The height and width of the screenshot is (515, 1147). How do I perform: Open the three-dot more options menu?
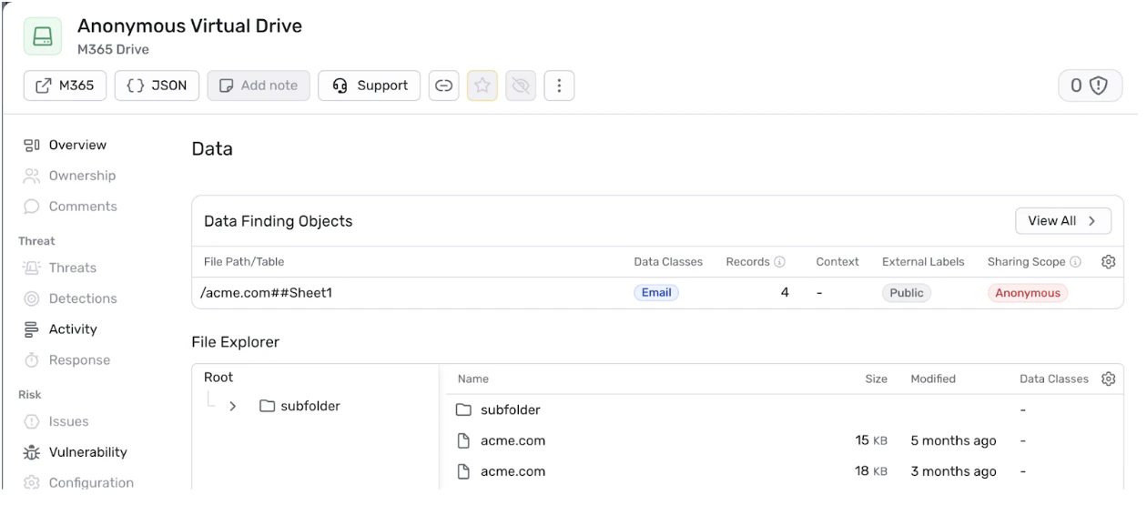tap(559, 86)
